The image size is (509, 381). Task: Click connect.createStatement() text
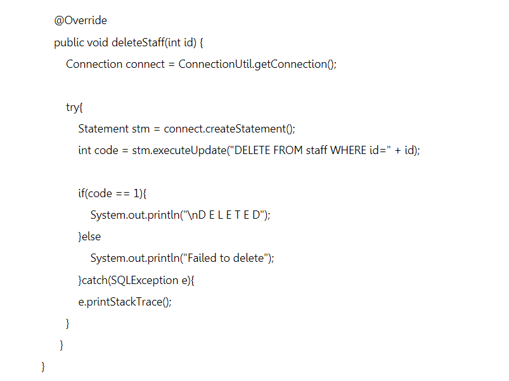coord(229,129)
